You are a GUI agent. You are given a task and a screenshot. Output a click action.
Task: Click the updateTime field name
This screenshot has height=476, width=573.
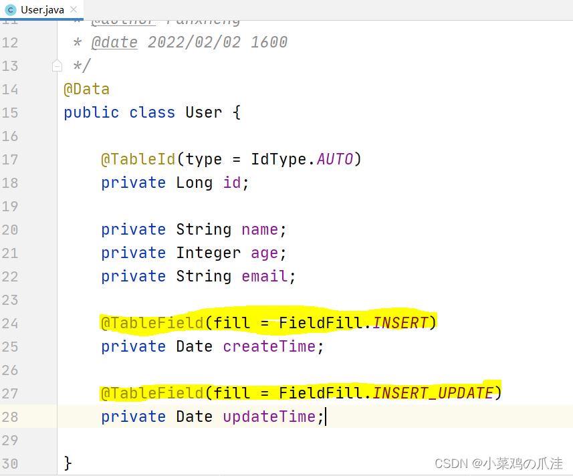click(x=269, y=416)
